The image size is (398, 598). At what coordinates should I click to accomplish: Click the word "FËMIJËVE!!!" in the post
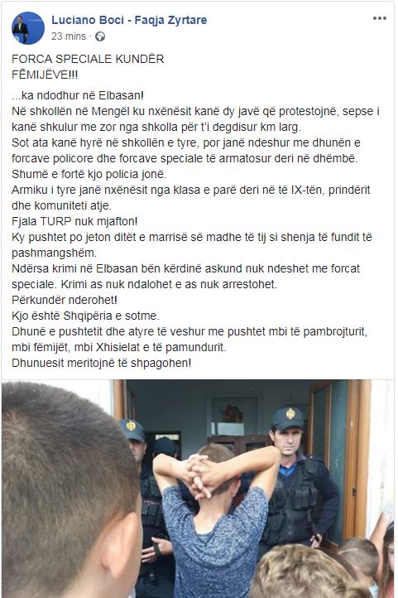point(45,75)
